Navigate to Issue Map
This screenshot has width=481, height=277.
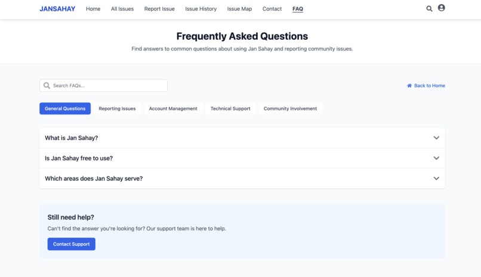point(239,9)
